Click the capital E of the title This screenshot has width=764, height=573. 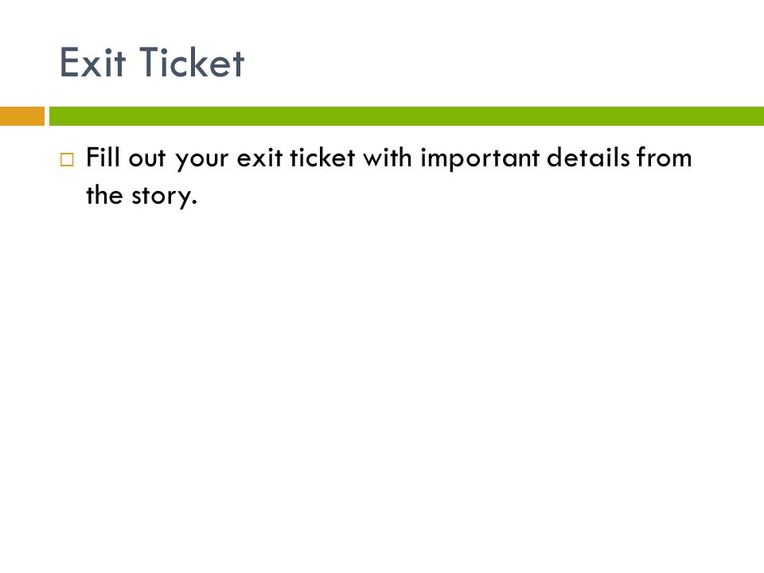click(70, 62)
